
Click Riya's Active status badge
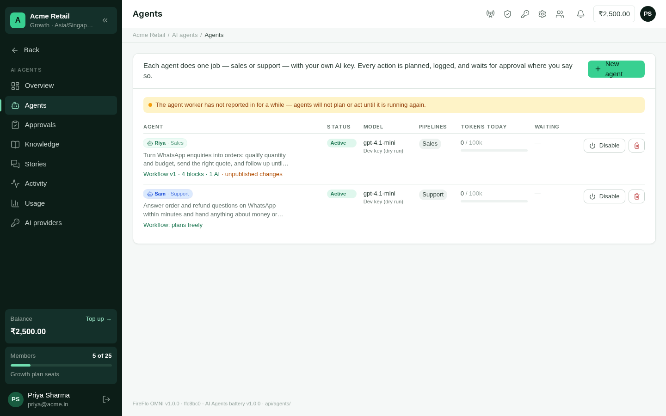pyautogui.click(x=341, y=143)
